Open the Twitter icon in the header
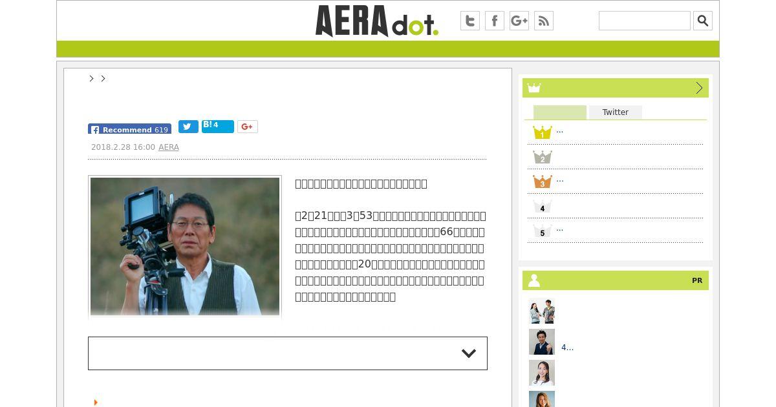The image size is (776, 407). click(470, 21)
